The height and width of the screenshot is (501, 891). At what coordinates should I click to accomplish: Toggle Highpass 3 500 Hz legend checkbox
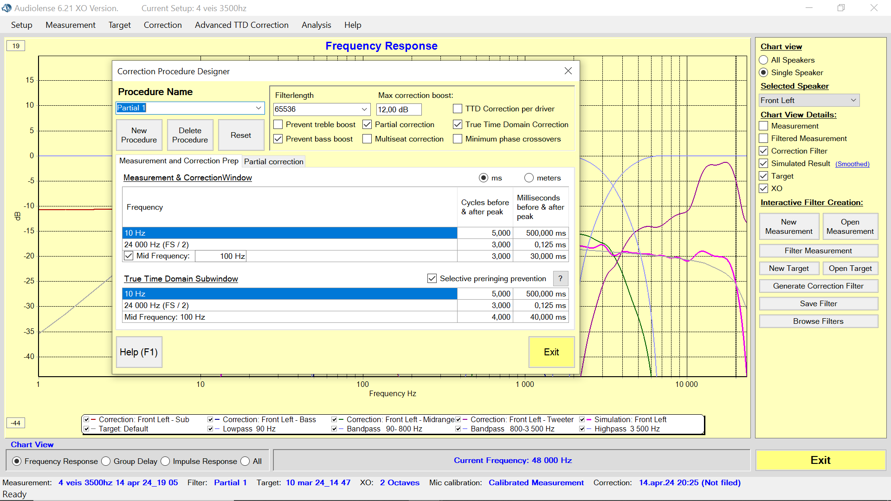(582, 429)
